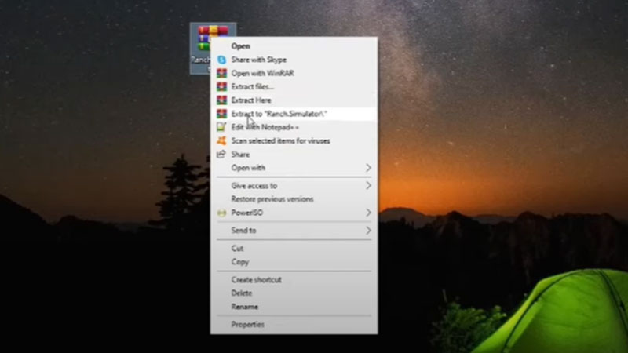Expand the PowerISO submenu arrow
The width and height of the screenshot is (628, 353).
[368, 213]
